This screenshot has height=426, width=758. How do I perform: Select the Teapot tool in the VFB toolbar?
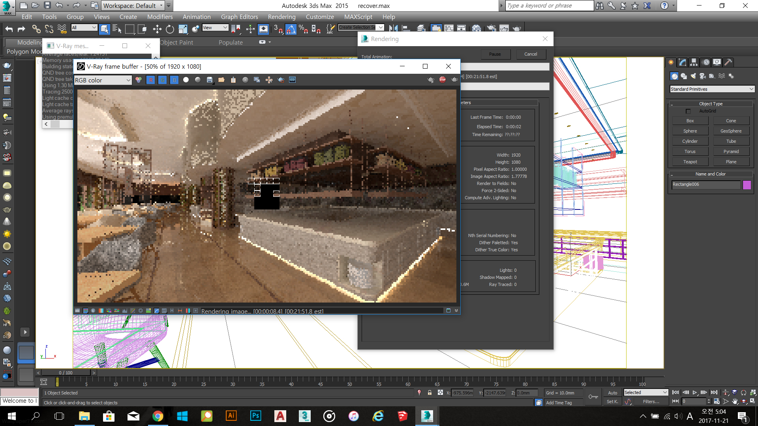tap(281, 80)
